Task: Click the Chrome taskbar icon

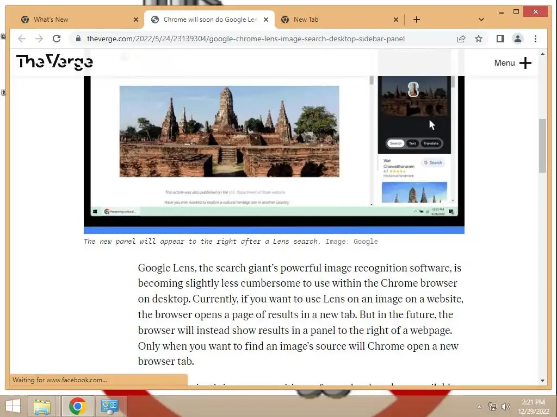Action: (78, 406)
